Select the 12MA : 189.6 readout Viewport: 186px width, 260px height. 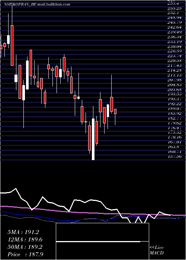(25, 240)
